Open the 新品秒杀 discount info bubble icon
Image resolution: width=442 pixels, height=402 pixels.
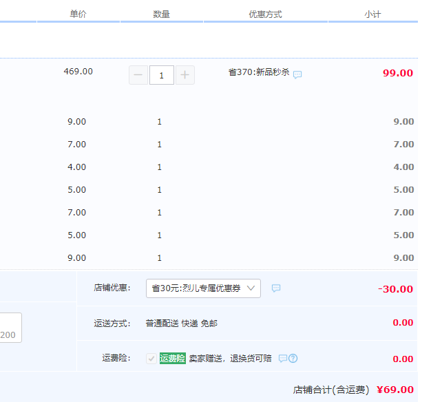[297, 75]
